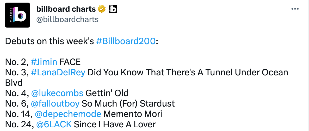Click the gold verified badge
The image size is (309, 131).
pyautogui.click(x=102, y=9)
